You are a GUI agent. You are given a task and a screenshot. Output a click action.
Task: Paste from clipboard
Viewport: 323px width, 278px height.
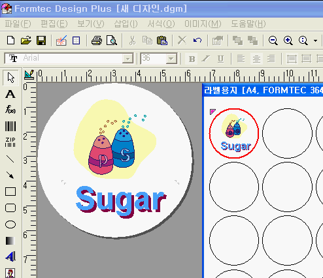pos(162,40)
